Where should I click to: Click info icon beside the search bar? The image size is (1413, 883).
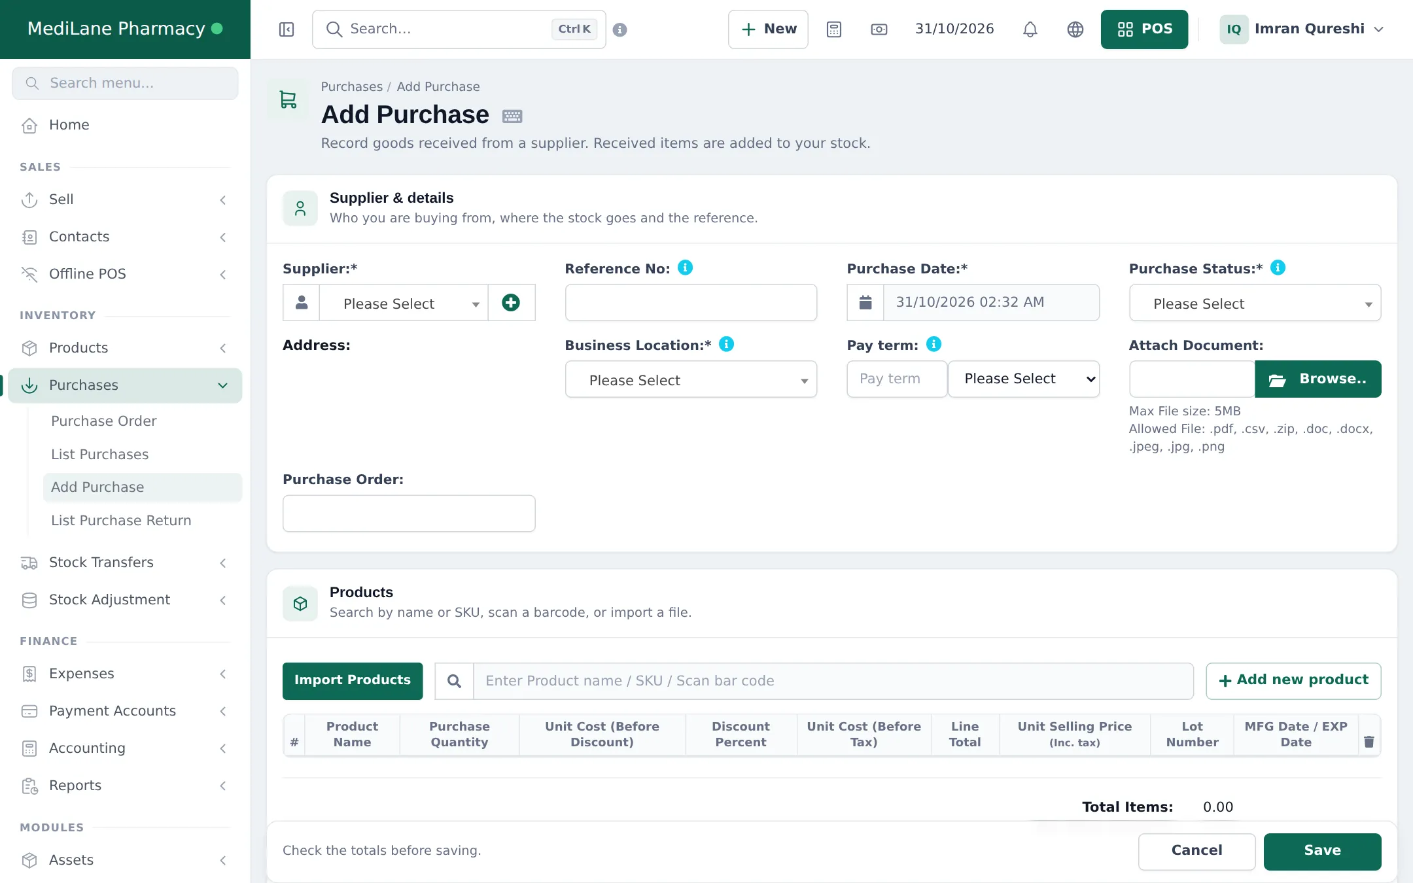click(x=620, y=29)
